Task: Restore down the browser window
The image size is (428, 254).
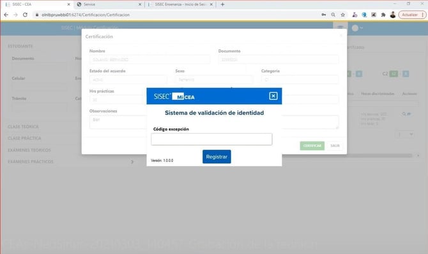Action: tap(408, 4)
